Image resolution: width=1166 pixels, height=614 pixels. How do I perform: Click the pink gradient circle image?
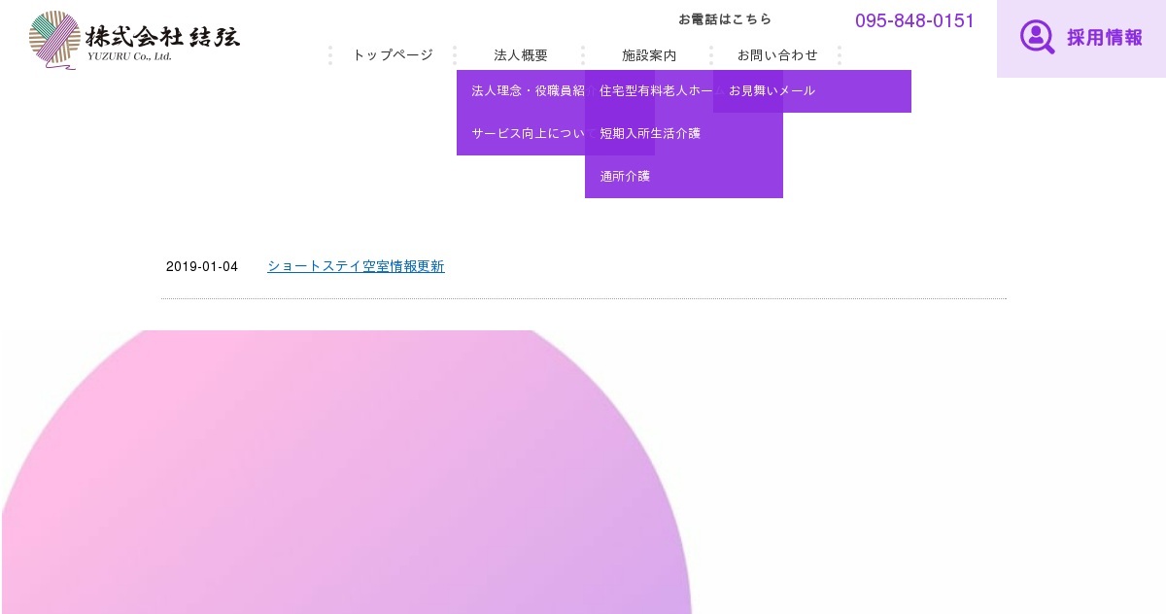click(x=347, y=472)
